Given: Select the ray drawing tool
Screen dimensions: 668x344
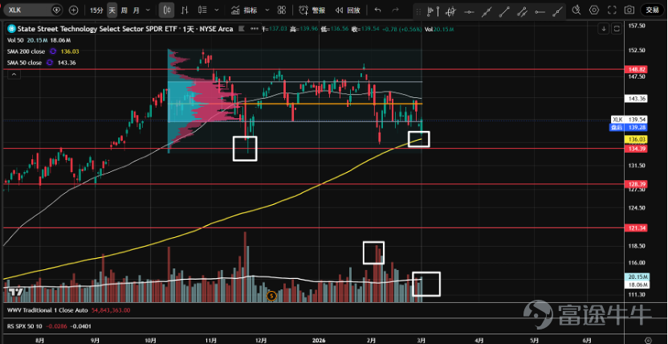Looking at the screenshot, I should tap(557, 11).
